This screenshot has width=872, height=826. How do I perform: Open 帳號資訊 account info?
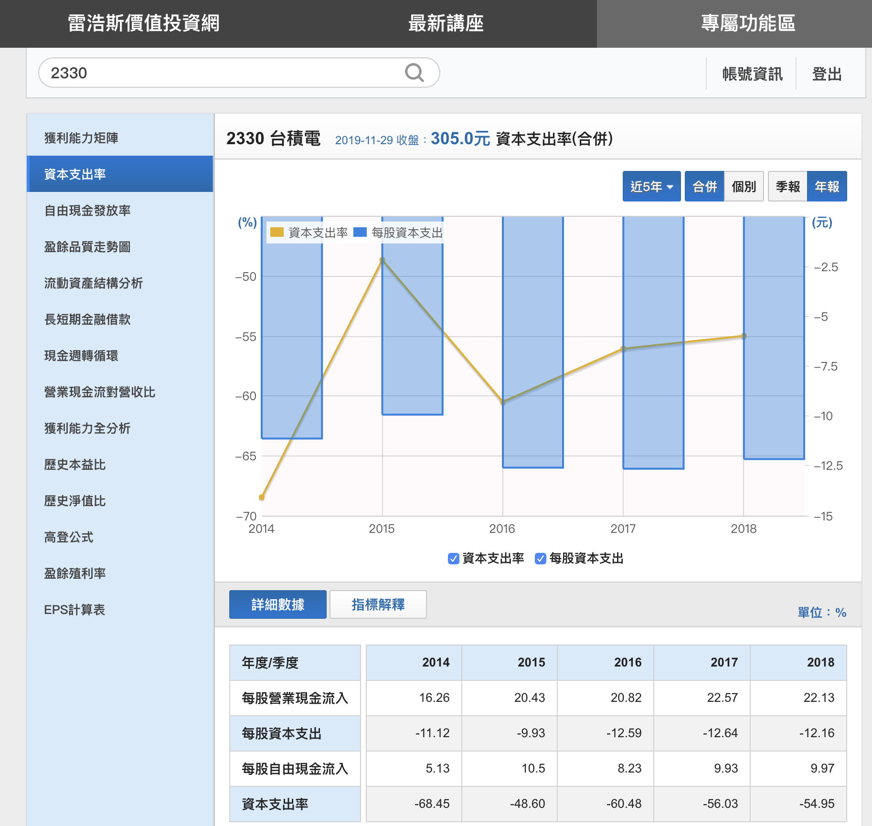tap(752, 74)
